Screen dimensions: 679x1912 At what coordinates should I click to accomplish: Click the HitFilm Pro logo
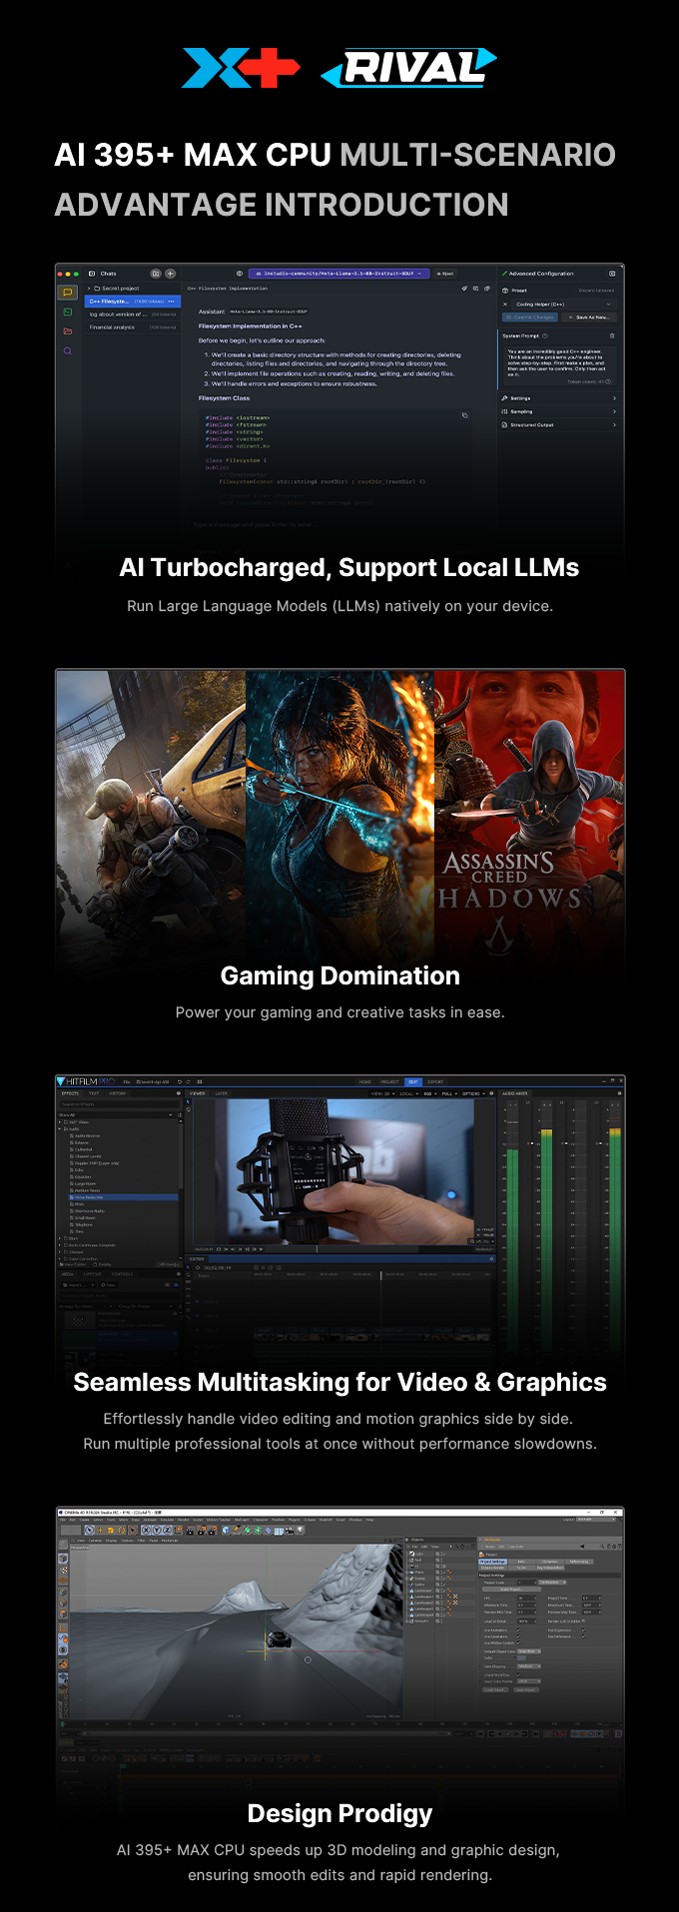click(86, 1081)
